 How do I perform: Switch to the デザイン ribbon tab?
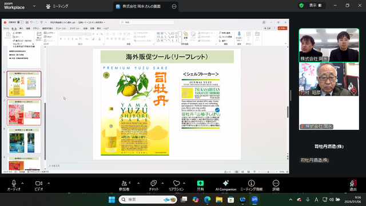pyautogui.click(x=36, y=28)
